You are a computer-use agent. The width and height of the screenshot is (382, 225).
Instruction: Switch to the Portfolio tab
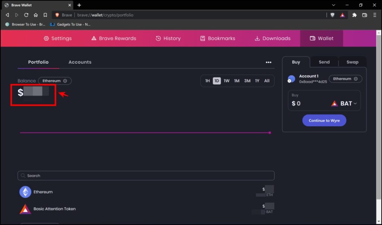pos(38,62)
